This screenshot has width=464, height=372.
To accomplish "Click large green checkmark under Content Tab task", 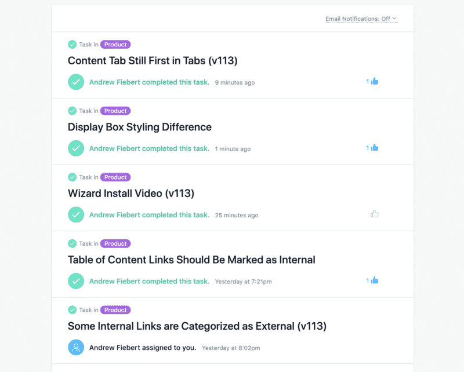I will (76, 82).
